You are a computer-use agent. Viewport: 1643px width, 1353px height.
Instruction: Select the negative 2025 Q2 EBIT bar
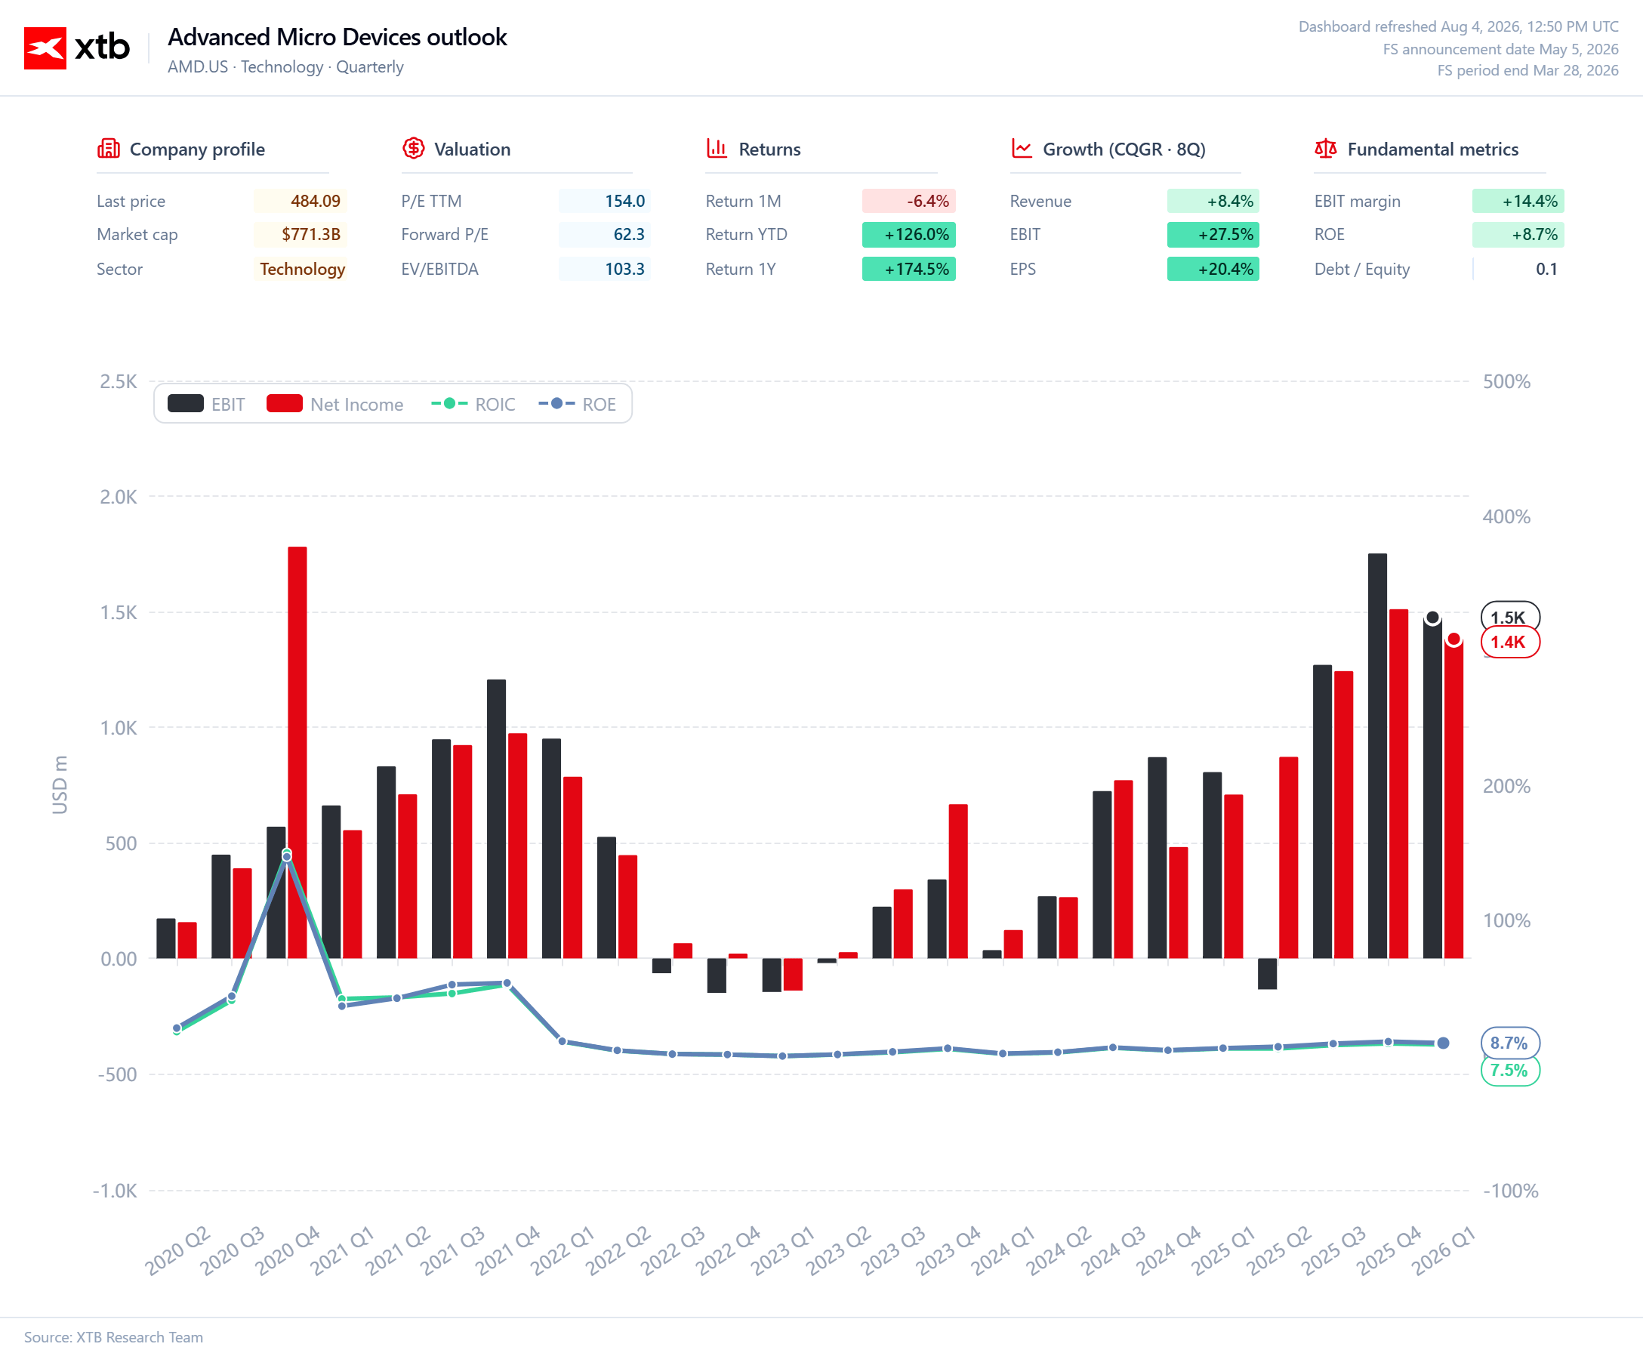(x=1267, y=973)
